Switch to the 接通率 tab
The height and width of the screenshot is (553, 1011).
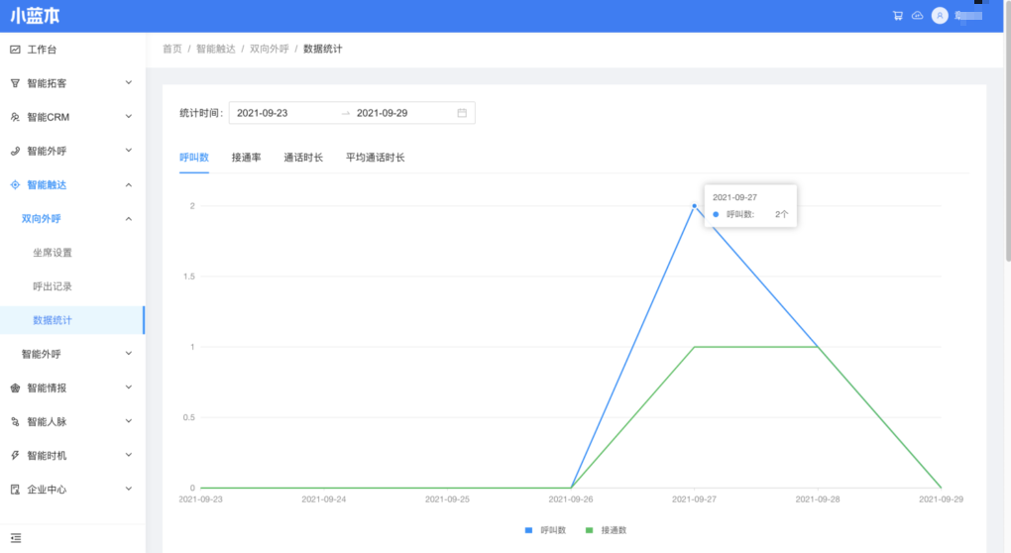[x=246, y=158]
